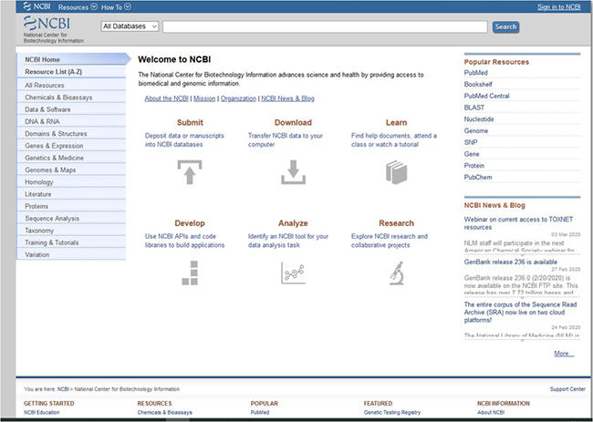This screenshot has width=593, height=422.
Task: Open Resource List (A-Z) in sidebar
Action: (x=71, y=72)
